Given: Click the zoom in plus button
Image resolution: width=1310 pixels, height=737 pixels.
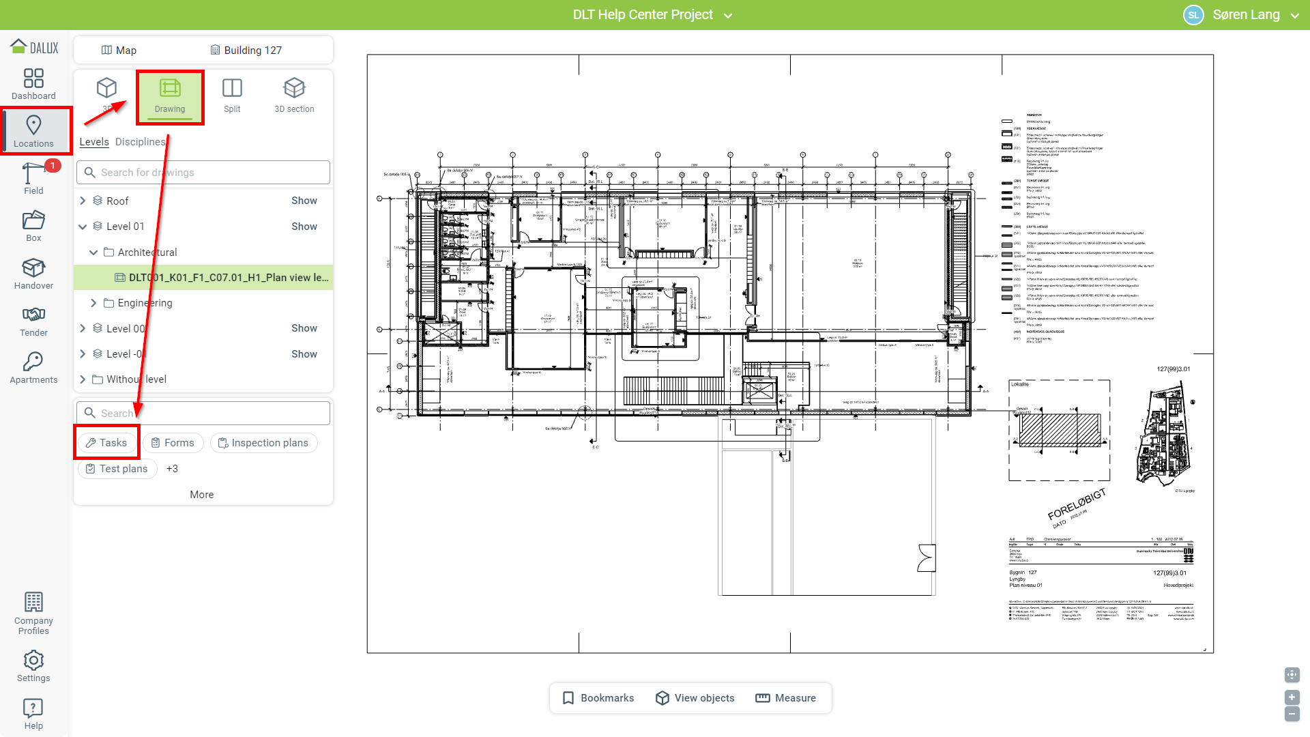Looking at the screenshot, I should click(1292, 697).
